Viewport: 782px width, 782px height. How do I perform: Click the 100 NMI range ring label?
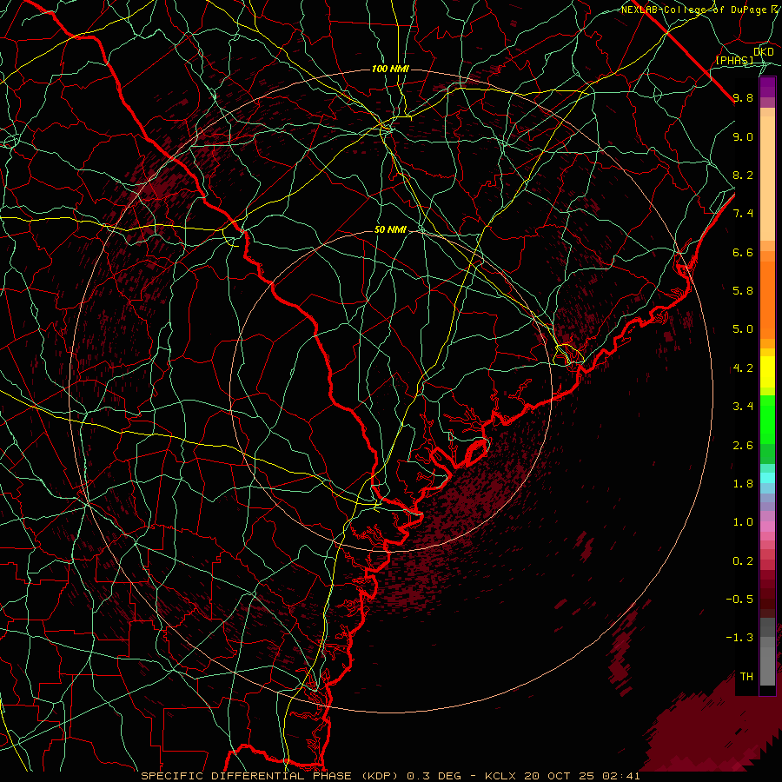tap(390, 69)
